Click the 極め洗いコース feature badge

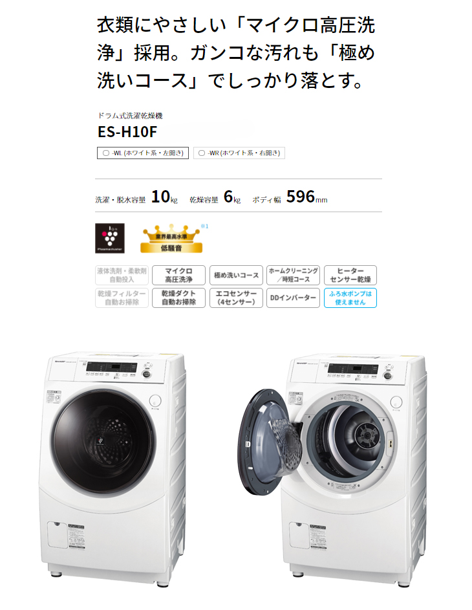(236, 275)
